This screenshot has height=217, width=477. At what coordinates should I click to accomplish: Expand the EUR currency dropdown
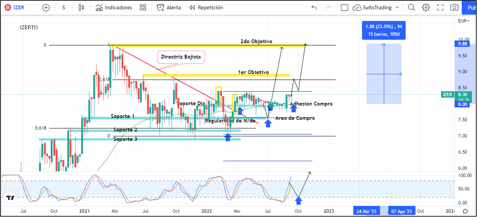[x=464, y=21]
